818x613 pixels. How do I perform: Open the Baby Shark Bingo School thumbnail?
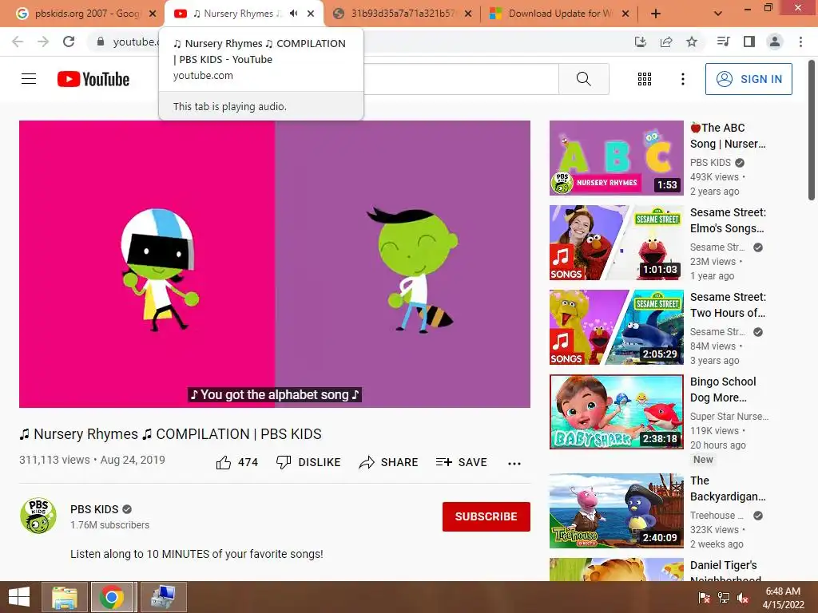pyautogui.click(x=617, y=412)
